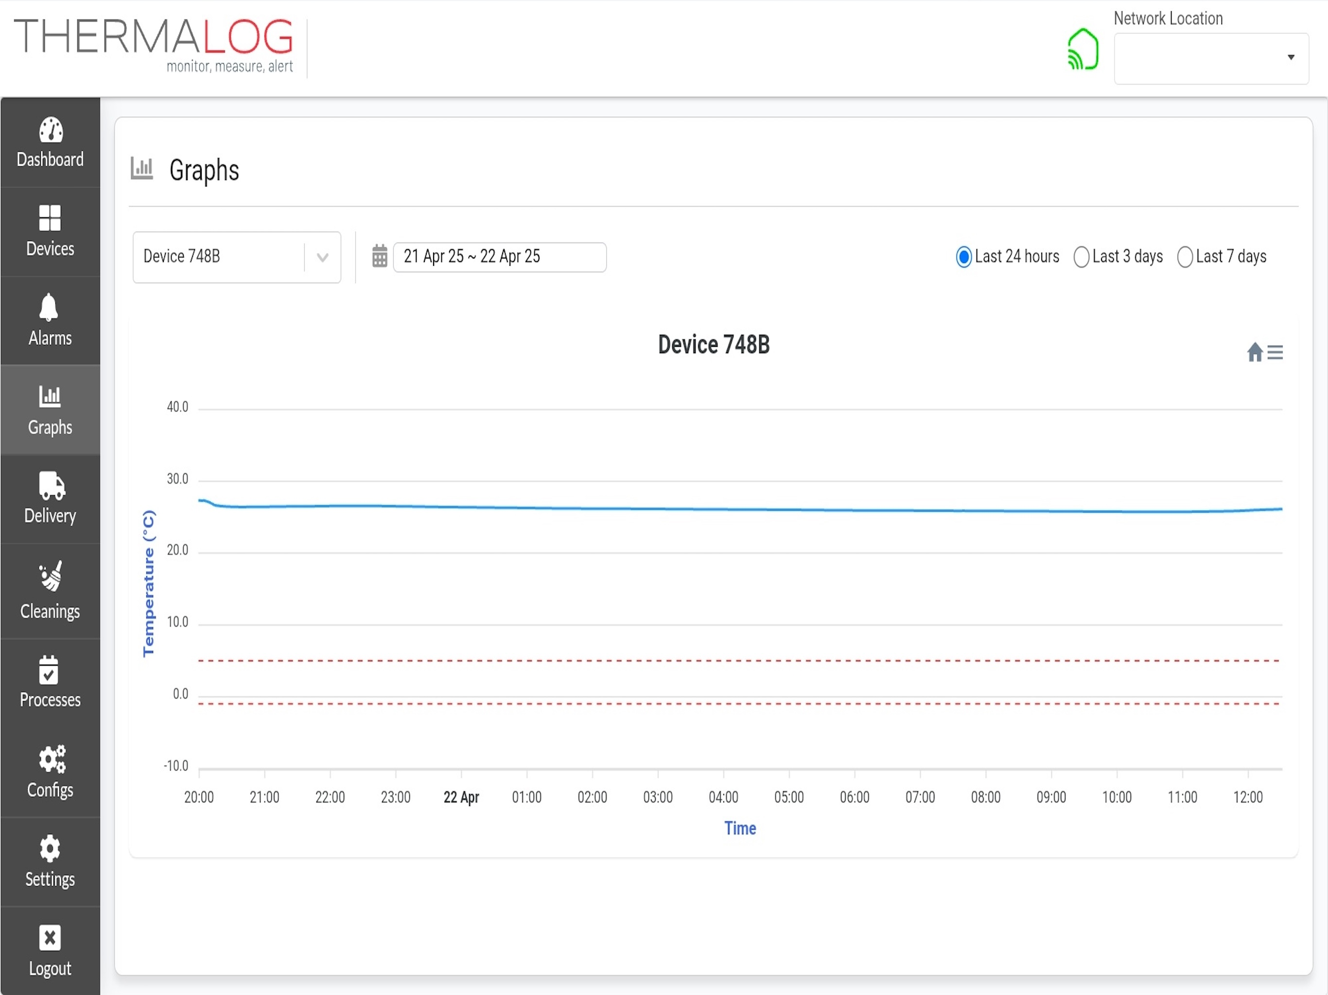The height and width of the screenshot is (995, 1328).
Task: Open the Configs gears icon
Action: [52, 759]
